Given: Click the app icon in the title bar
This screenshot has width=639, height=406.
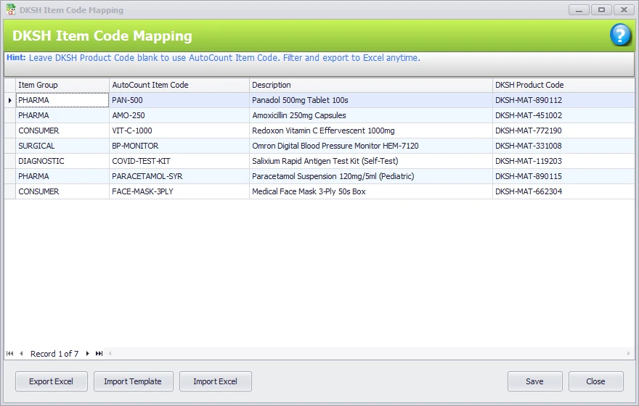Looking at the screenshot, I should click(x=11, y=9).
